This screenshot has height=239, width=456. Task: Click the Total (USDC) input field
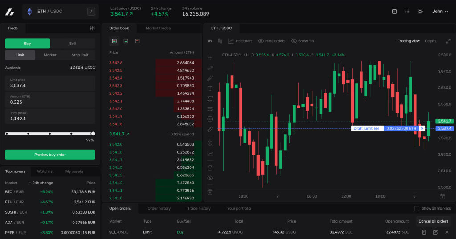pyautogui.click(x=50, y=116)
